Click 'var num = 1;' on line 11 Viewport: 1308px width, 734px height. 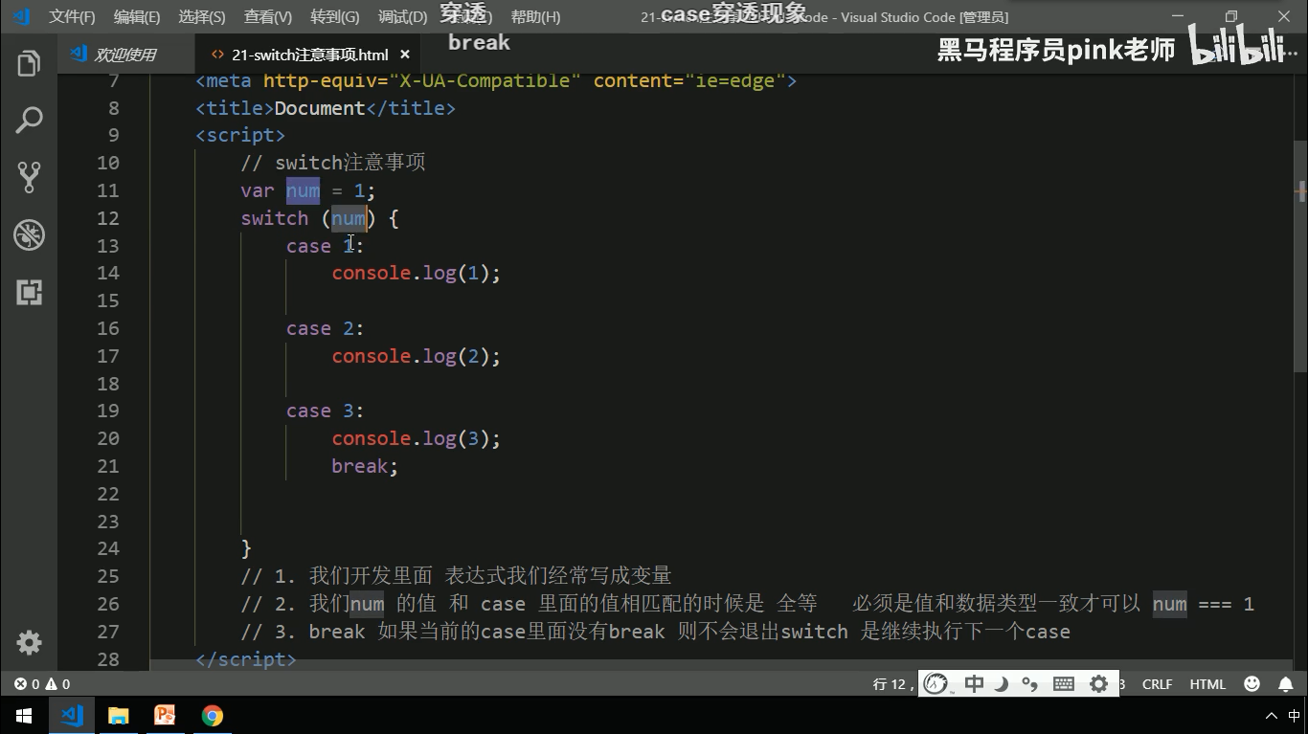(308, 190)
